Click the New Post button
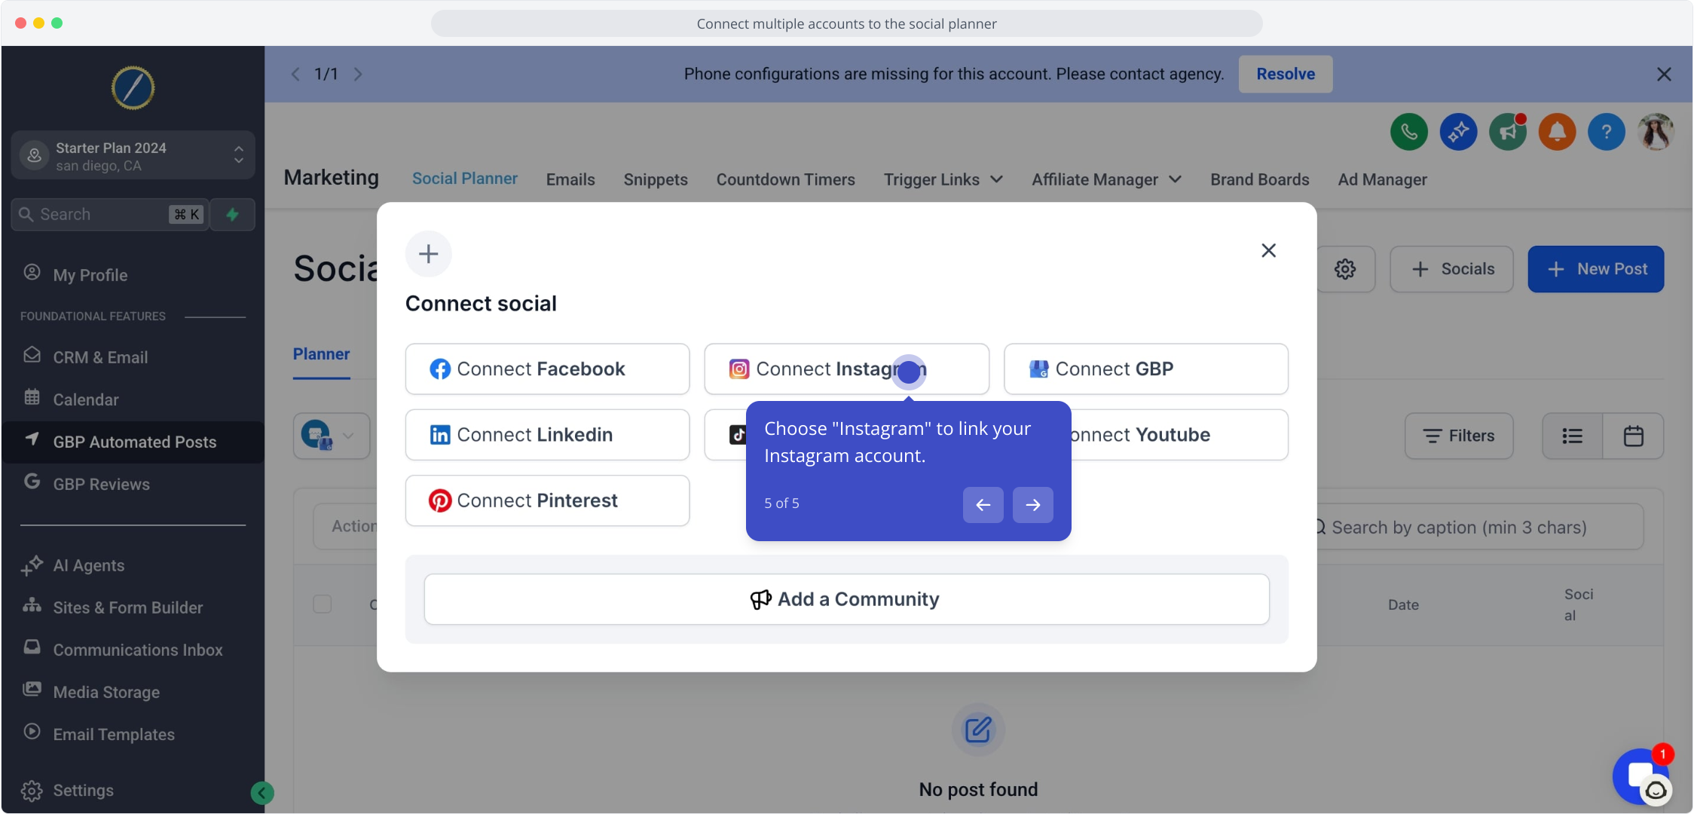 (1596, 269)
